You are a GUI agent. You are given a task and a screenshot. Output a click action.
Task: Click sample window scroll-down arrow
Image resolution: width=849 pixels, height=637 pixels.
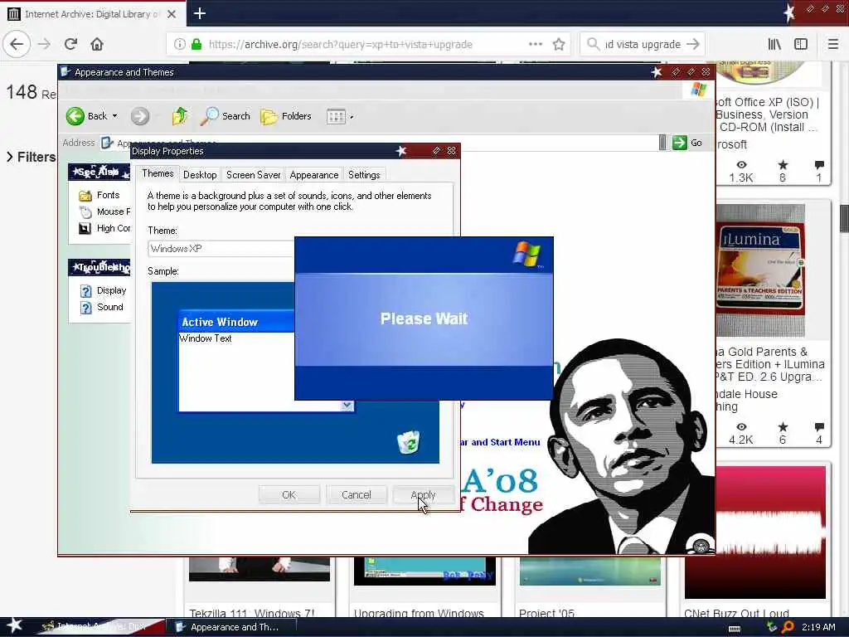point(347,406)
